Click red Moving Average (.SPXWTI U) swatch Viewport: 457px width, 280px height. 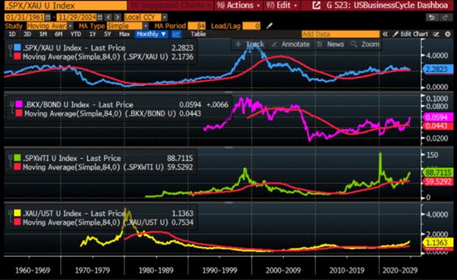tap(17, 166)
